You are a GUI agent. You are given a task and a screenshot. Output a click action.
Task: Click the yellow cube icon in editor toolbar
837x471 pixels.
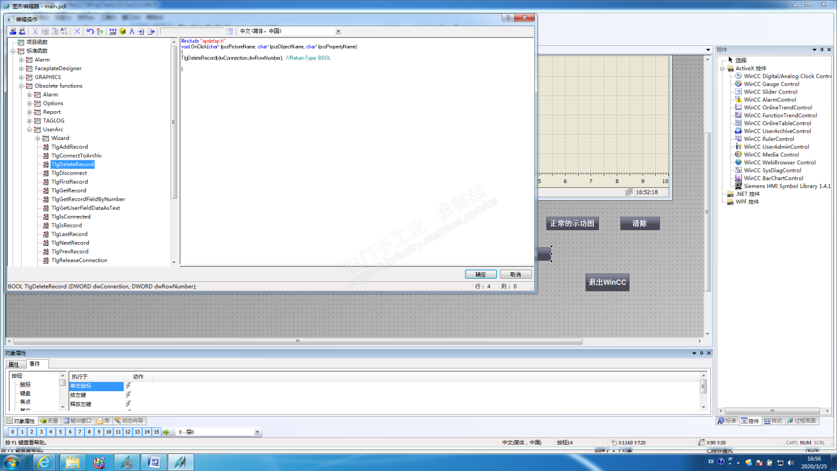122,31
